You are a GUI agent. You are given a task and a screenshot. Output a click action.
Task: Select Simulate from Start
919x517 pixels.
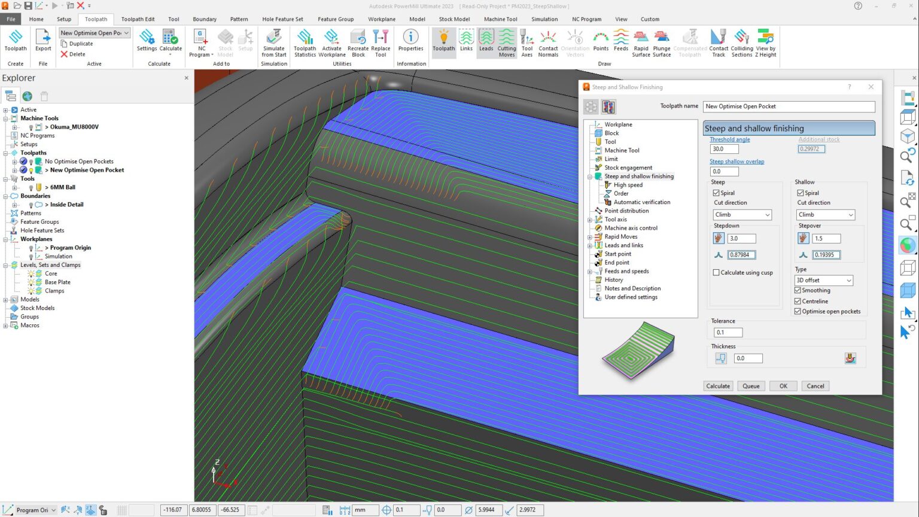[273, 42]
